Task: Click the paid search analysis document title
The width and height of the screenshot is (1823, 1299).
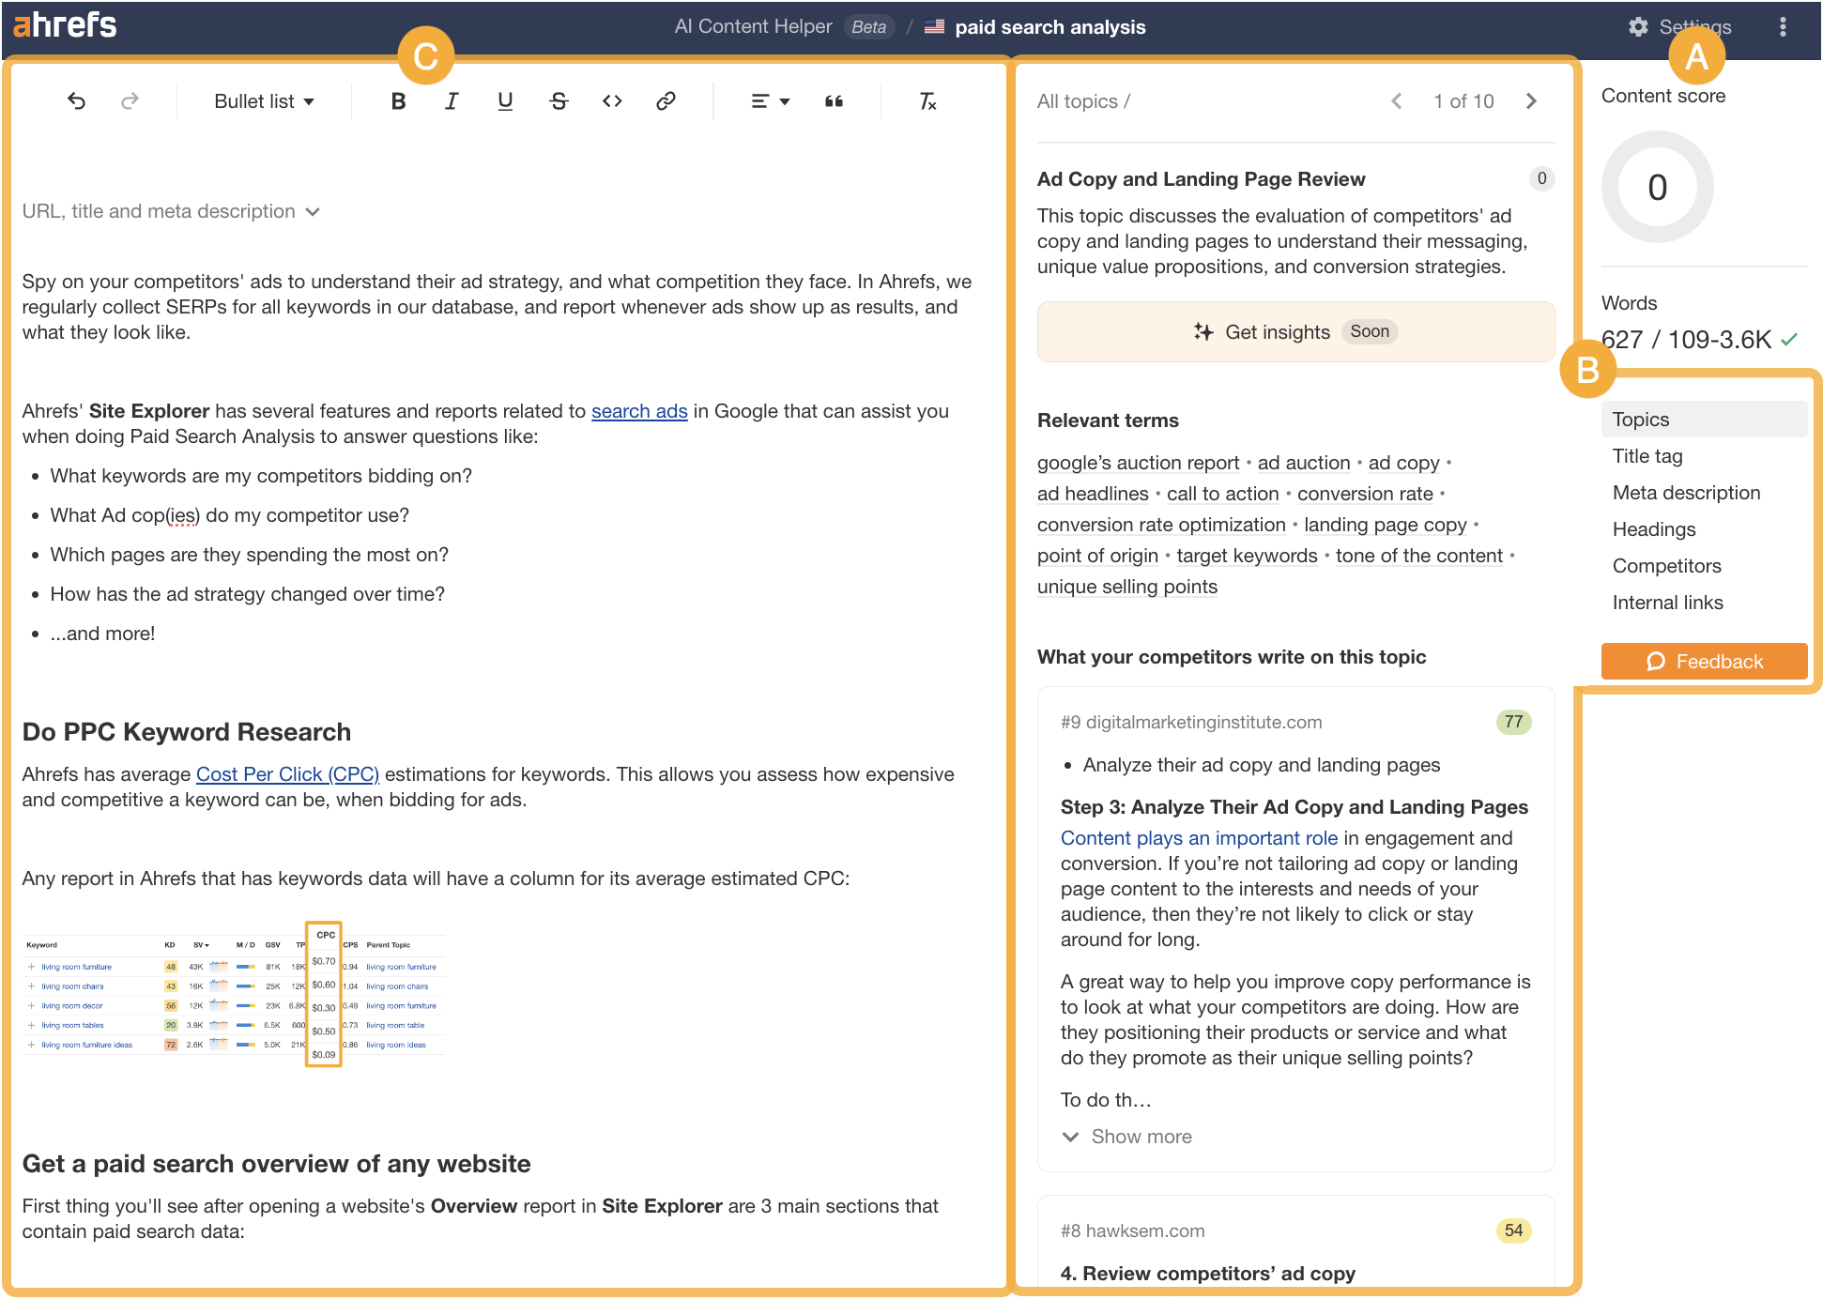Action: click(1049, 27)
